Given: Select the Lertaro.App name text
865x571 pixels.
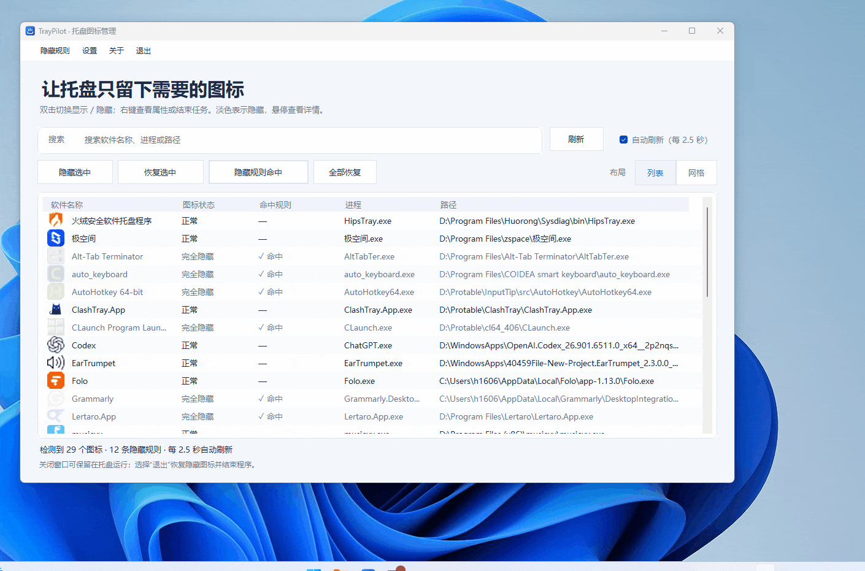Looking at the screenshot, I should point(94,416).
